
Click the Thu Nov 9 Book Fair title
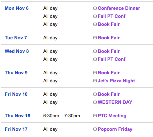[x=109, y=73]
